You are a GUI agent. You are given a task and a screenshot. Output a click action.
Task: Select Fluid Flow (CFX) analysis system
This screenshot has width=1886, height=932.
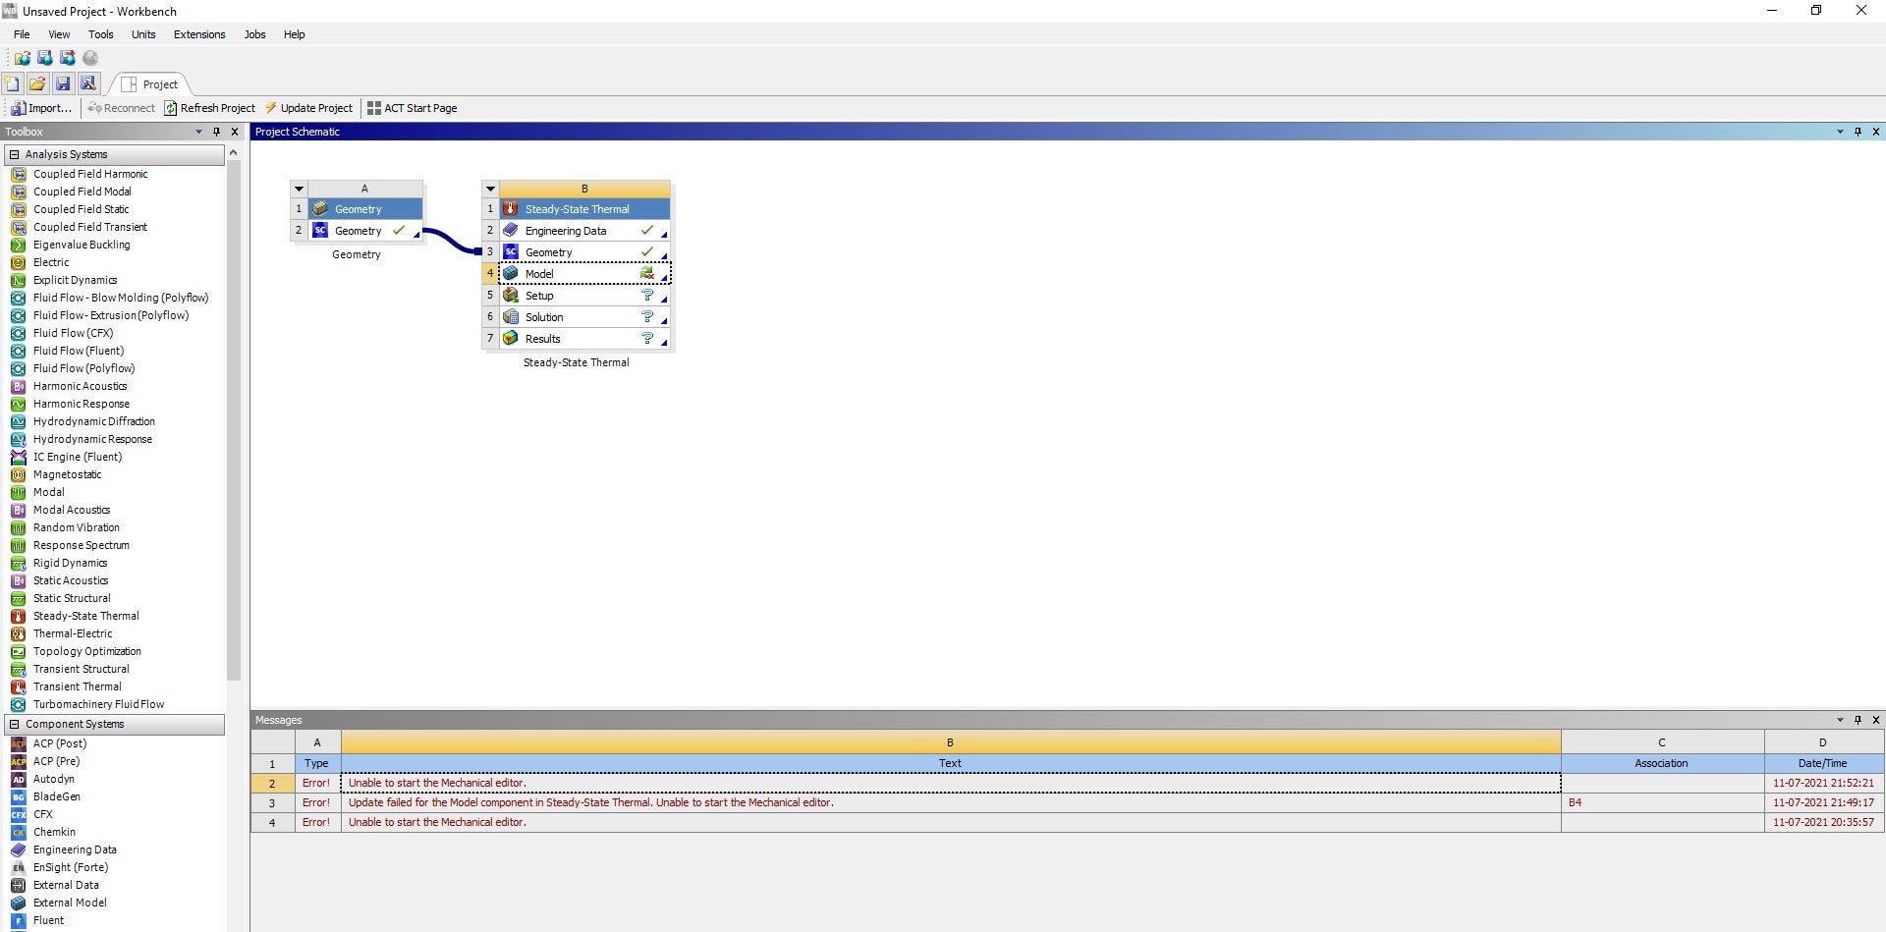(x=73, y=333)
